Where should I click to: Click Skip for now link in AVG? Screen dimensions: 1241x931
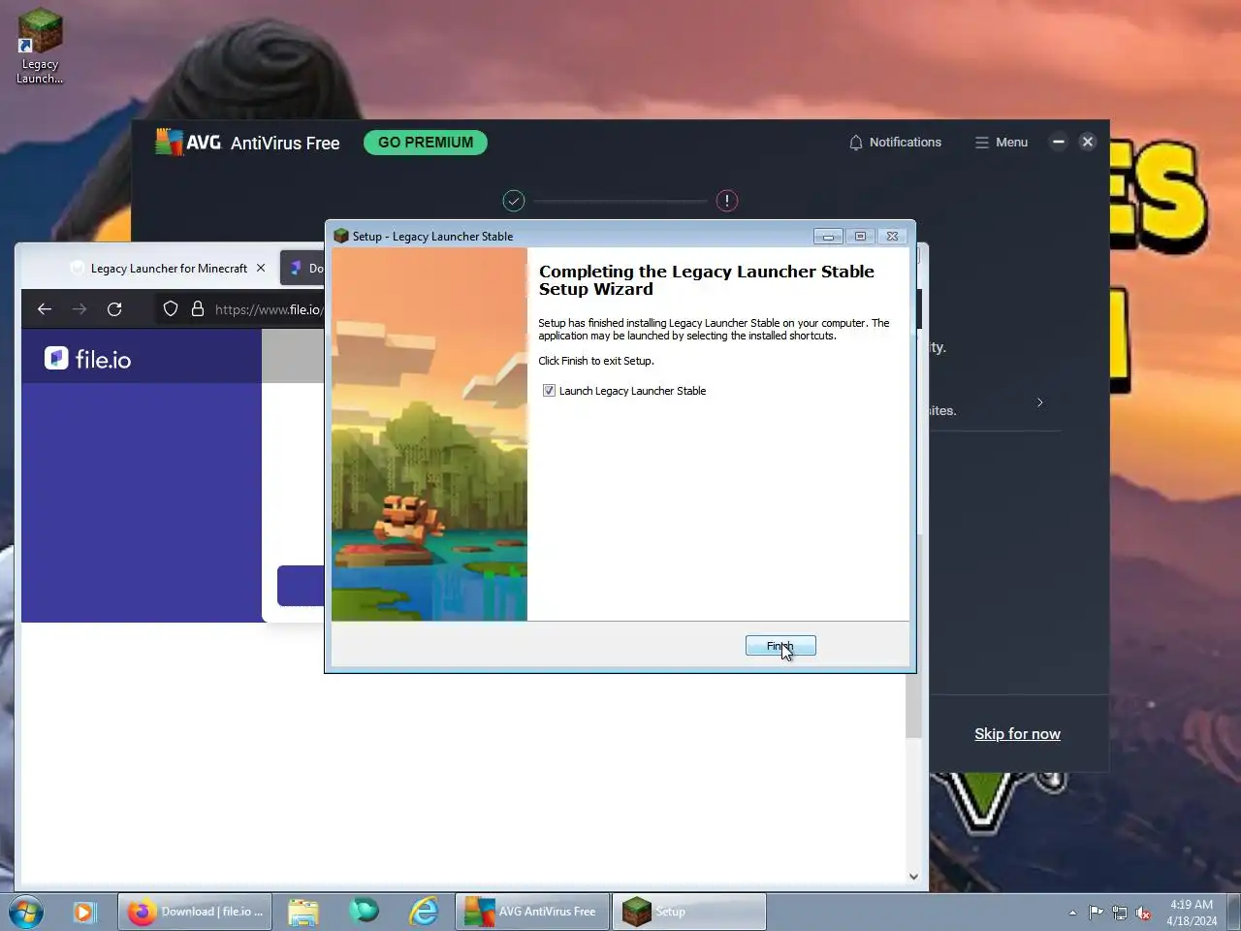1017,734
